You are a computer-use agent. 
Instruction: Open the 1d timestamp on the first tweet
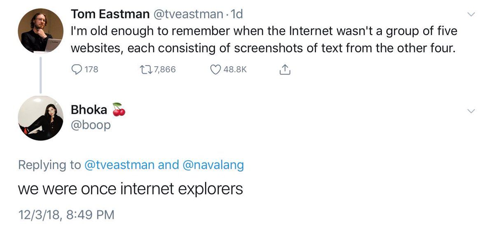(x=238, y=14)
